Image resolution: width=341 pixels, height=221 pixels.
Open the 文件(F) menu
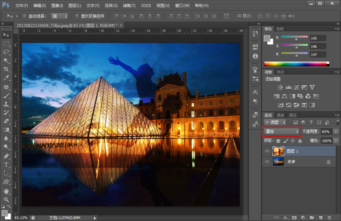22,5
